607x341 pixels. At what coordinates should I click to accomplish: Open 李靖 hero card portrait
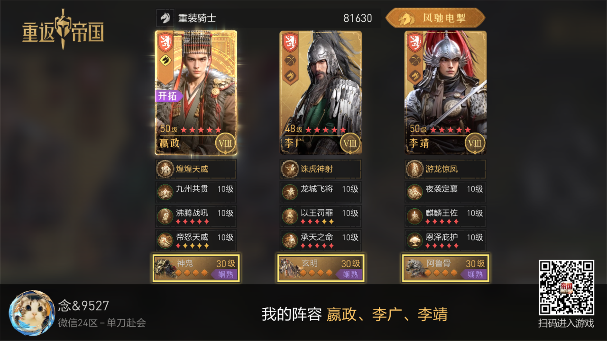click(x=445, y=92)
